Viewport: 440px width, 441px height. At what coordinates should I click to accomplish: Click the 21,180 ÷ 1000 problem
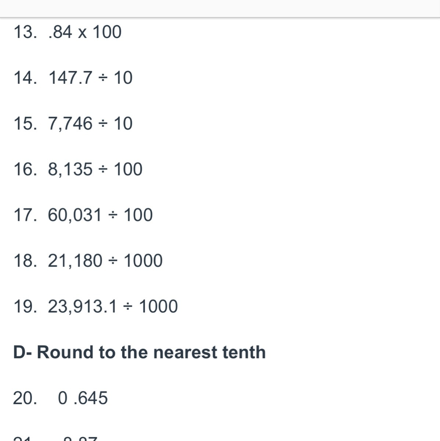pos(105,261)
